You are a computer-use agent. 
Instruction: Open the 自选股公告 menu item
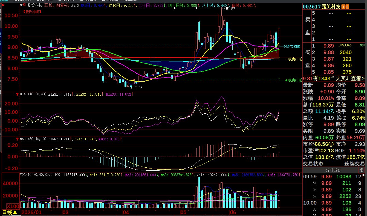pos(44,1)
